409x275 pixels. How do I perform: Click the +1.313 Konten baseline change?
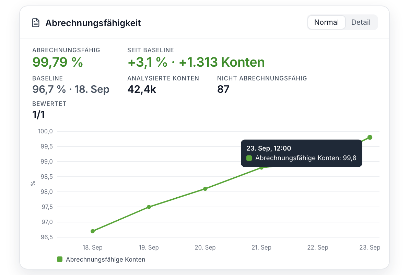(x=222, y=62)
